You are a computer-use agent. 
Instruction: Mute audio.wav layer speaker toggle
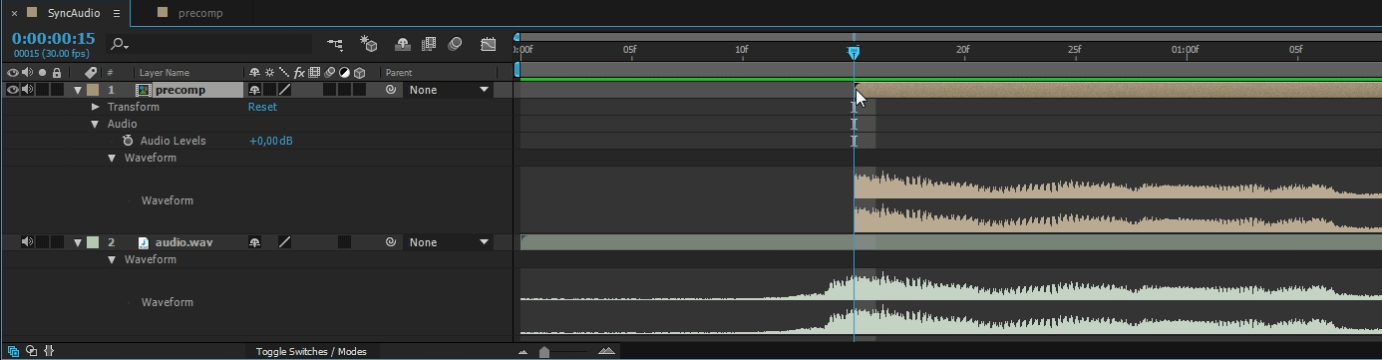point(28,242)
